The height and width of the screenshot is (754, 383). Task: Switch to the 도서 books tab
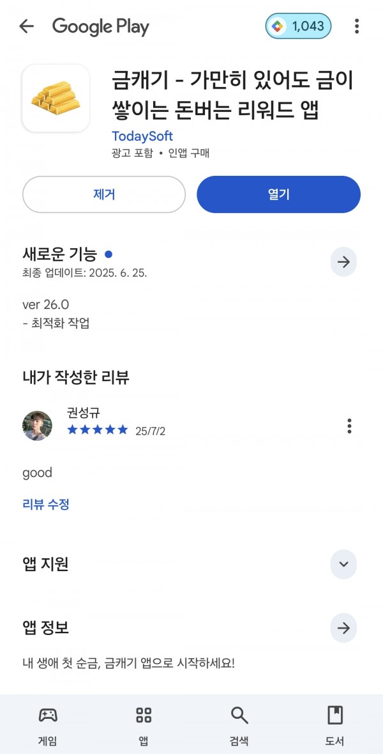click(x=335, y=725)
